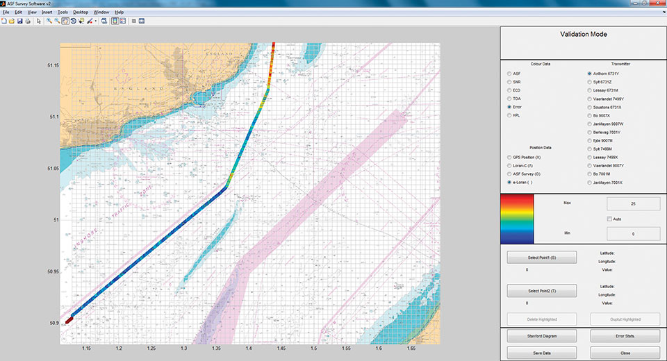Viewport: 667px width, 361px height.
Task: Open the Tools menu
Action: click(x=63, y=12)
